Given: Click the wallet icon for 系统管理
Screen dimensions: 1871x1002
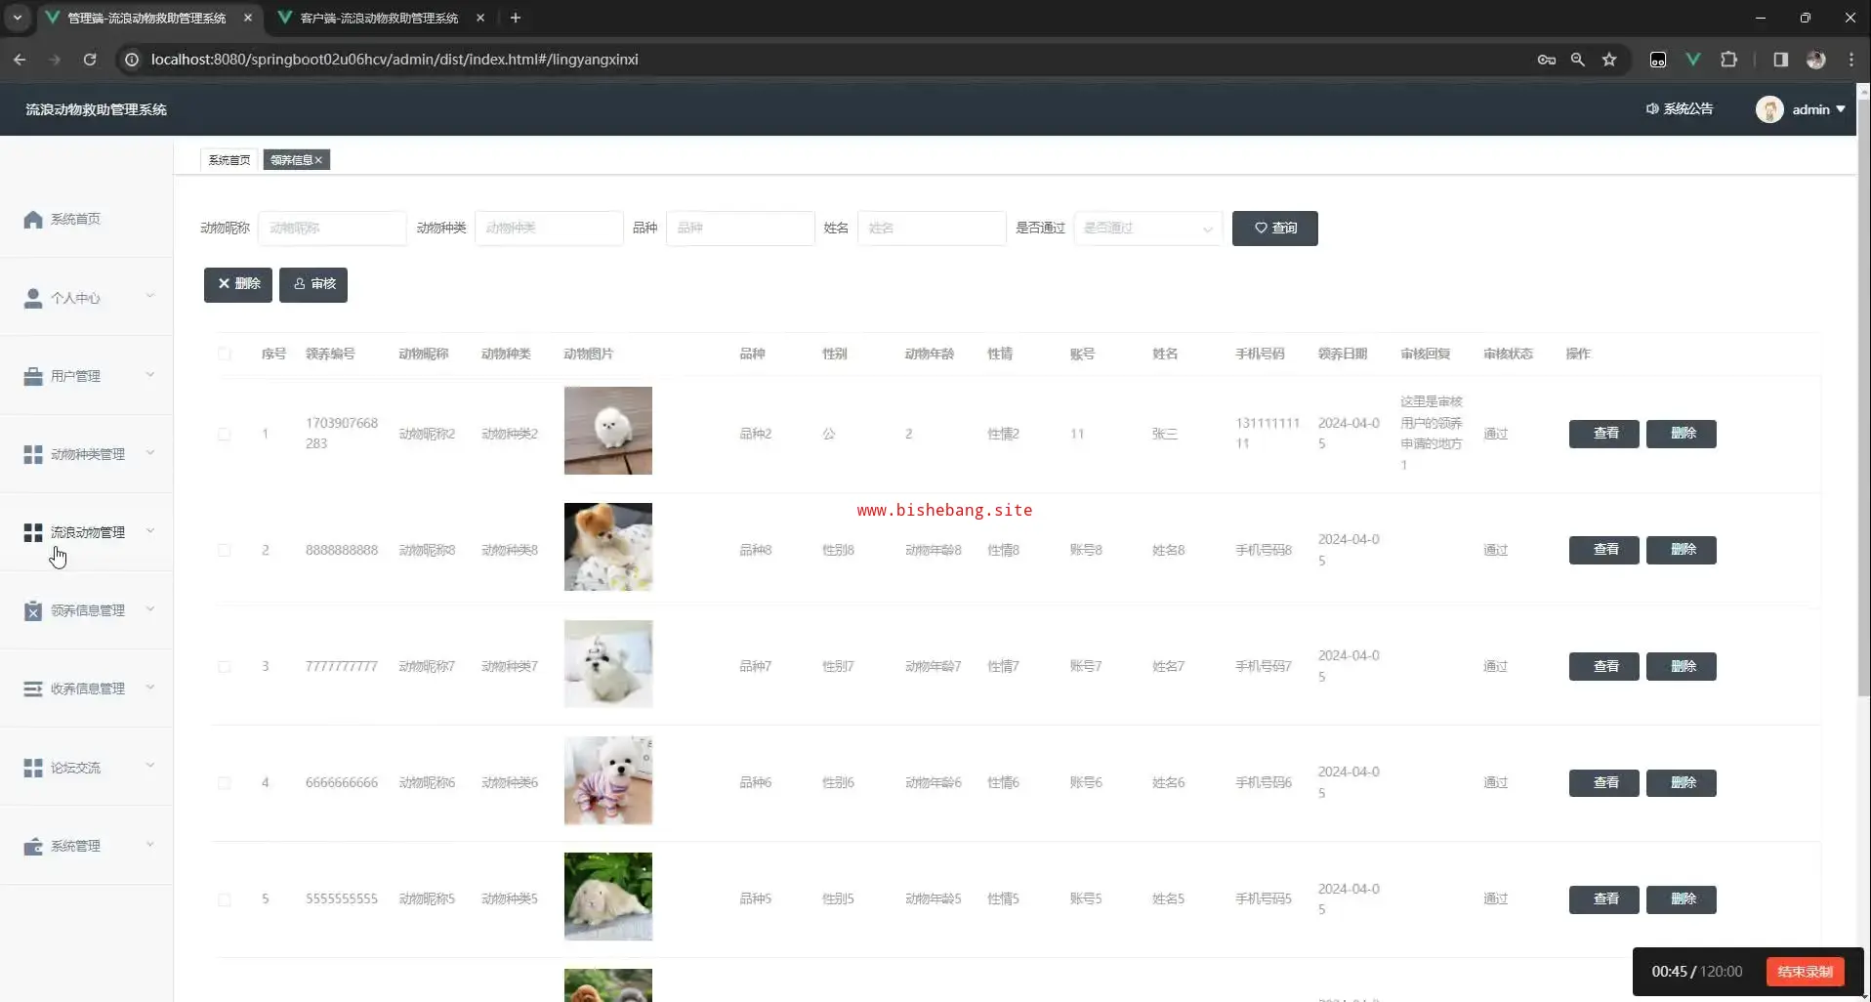Looking at the screenshot, I should point(33,846).
